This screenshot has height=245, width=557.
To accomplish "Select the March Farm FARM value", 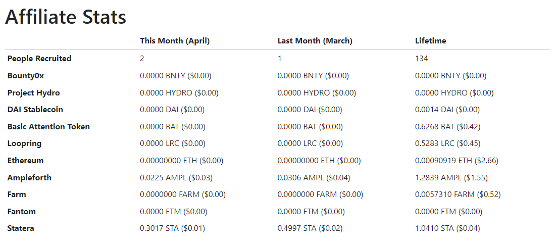I will [321, 194].
